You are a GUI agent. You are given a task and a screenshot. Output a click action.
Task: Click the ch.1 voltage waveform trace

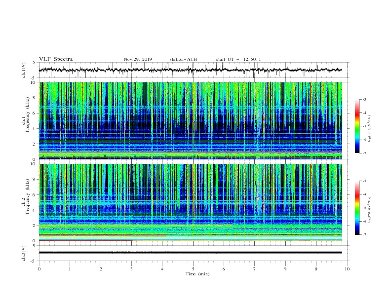click(191, 70)
